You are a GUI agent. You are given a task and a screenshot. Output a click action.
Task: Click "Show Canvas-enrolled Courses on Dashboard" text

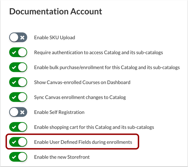82,83
